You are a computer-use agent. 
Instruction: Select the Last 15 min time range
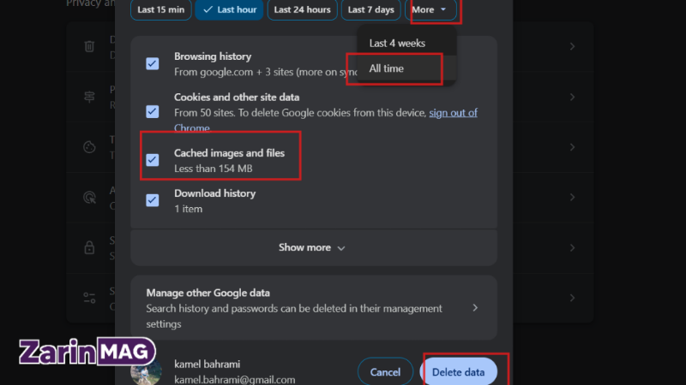coord(160,9)
